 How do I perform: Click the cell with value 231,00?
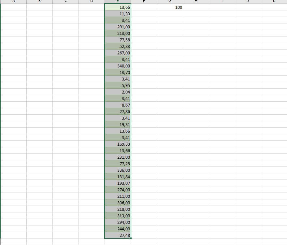(x=118, y=157)
